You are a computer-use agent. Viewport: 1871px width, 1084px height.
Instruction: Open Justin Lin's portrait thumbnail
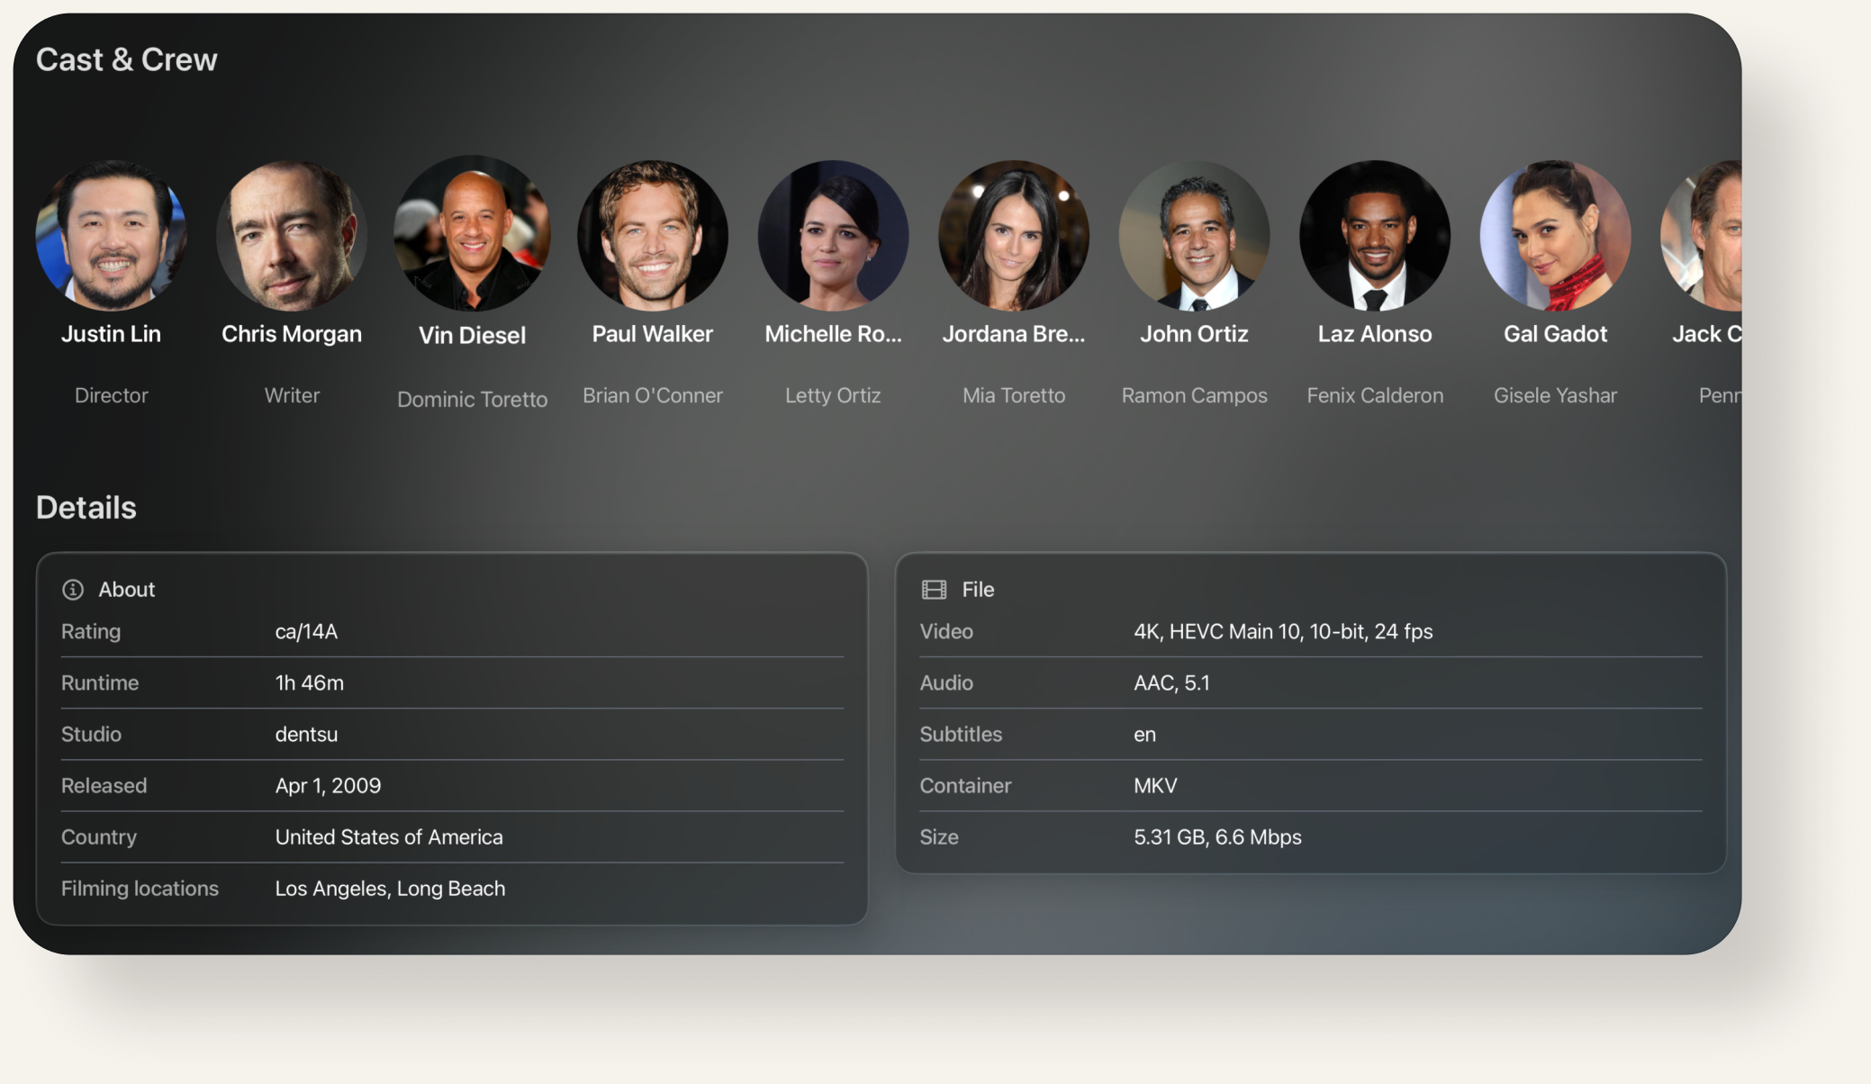(x=112, y=236)
